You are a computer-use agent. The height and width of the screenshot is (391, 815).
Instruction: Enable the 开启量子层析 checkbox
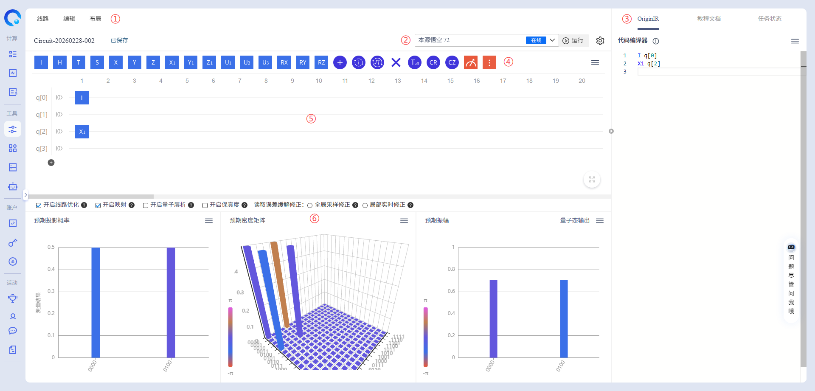(x=146, y=205)
